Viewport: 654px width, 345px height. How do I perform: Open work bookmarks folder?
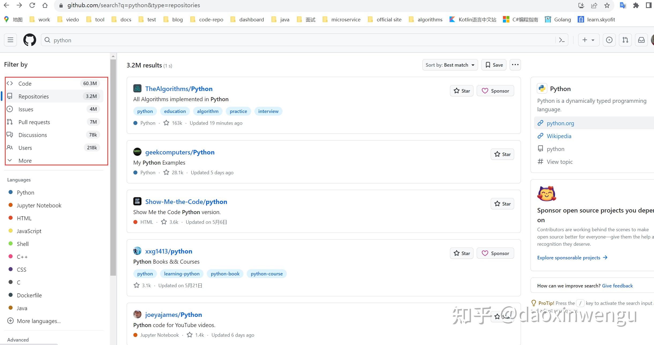[x=40, y=20]
